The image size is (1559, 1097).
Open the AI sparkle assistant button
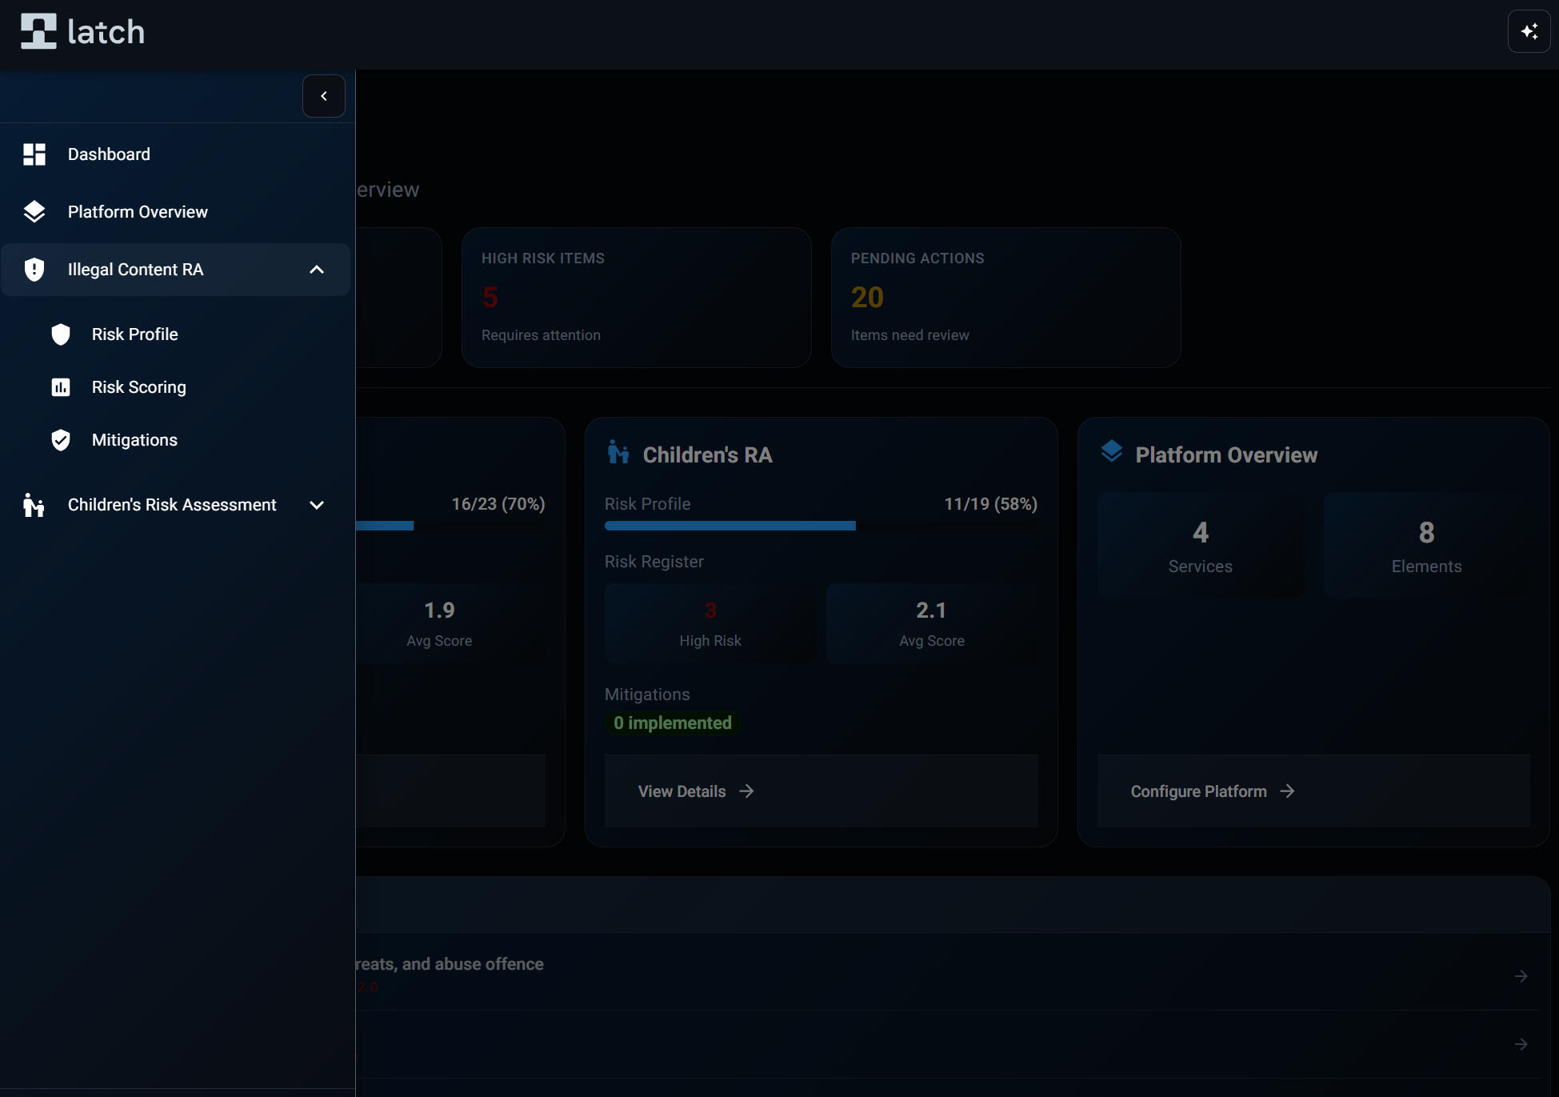pyautogui.click(x=1529, y=32)
